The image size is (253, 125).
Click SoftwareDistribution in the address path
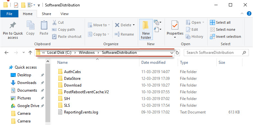point(119,53)
